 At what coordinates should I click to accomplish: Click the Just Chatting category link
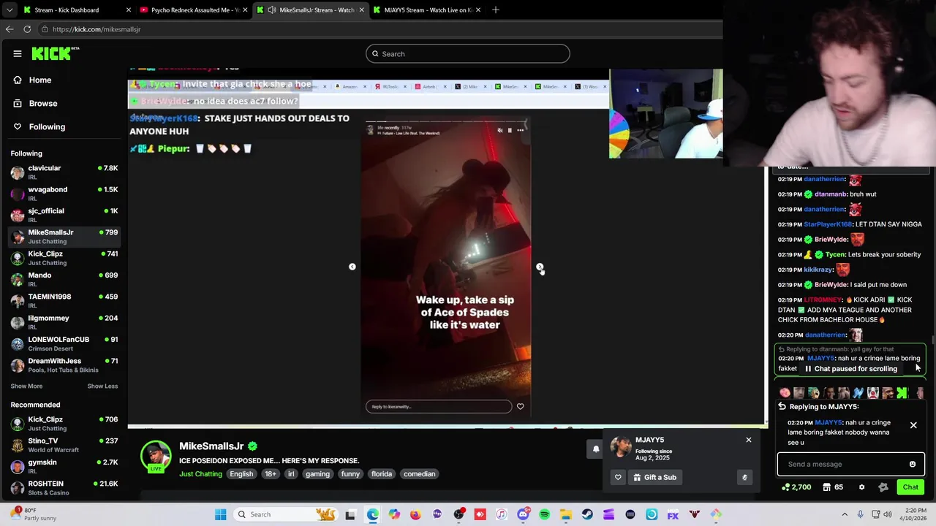[x=200, y=474]
